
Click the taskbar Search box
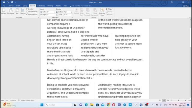[x=59, y=105]
